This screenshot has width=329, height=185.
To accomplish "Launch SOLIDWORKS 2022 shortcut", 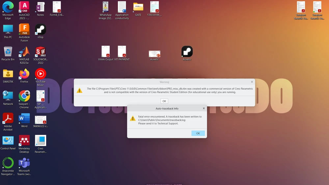I will click(41, 55).
